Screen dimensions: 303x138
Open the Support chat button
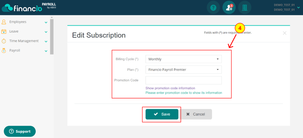(20, 131)
